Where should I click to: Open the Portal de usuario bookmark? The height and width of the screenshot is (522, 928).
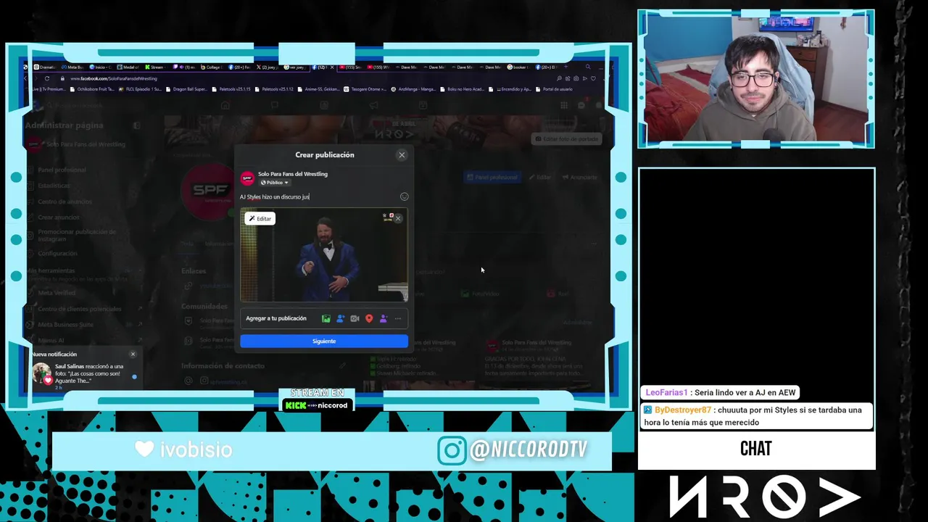[x=554, y=89]
